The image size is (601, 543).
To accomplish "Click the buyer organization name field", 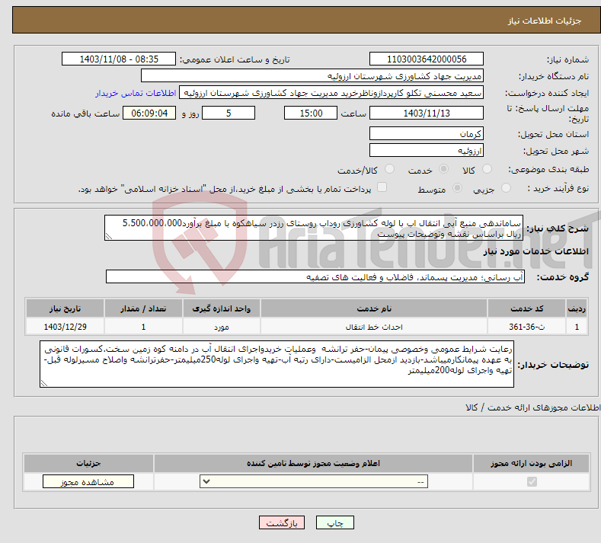I will click(312, 76).
